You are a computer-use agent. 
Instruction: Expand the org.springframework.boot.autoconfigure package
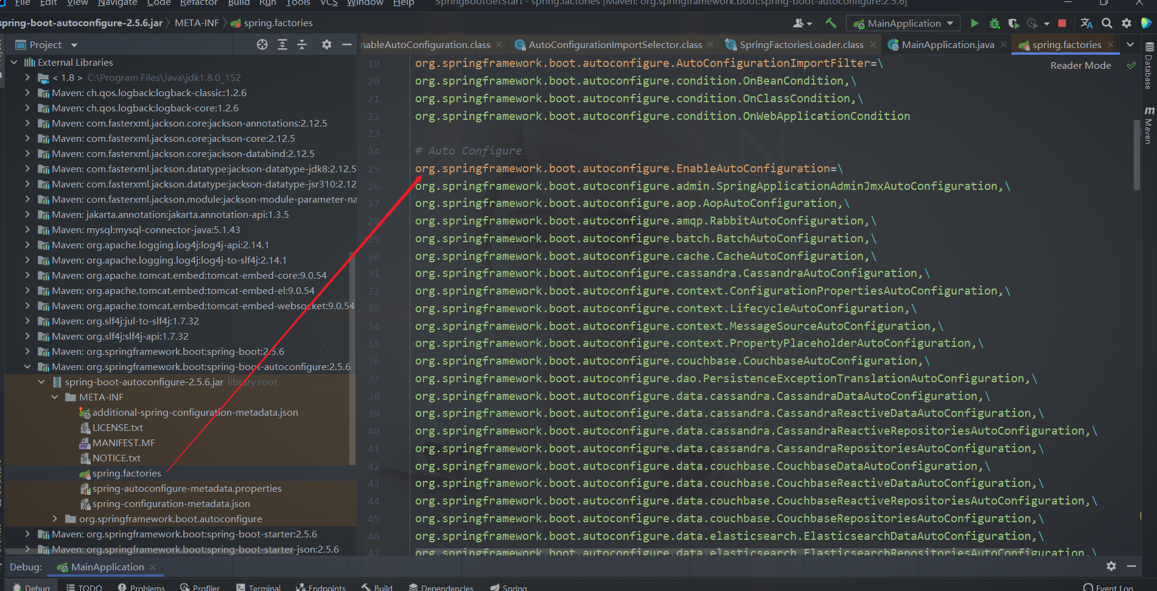pyautogui.click(x=55, y=519)
